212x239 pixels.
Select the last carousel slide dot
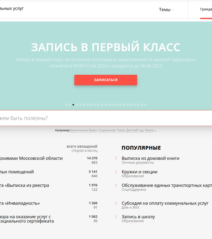point(145,105)
